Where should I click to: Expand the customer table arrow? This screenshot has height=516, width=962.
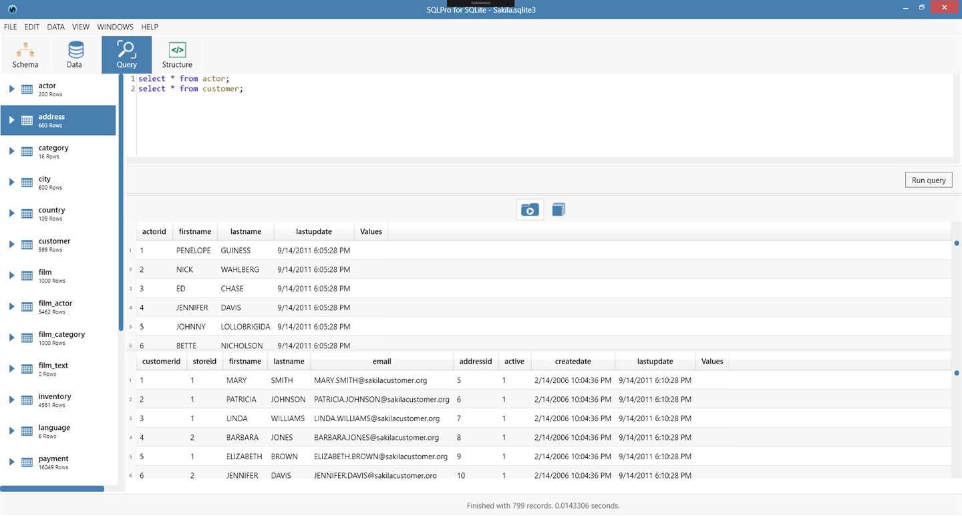[x=11, y=245]
